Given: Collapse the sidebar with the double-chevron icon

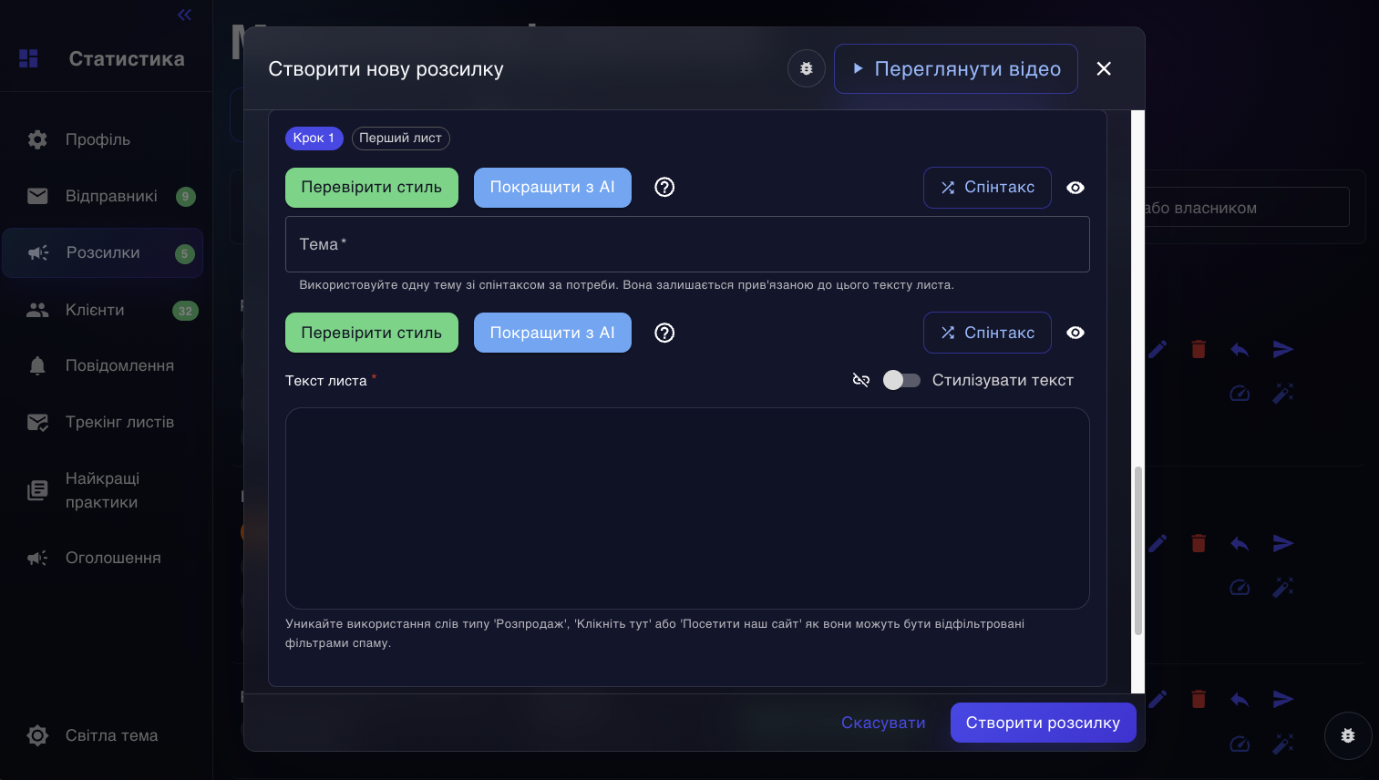Looking at the screenshot, I should pos(184,15).
